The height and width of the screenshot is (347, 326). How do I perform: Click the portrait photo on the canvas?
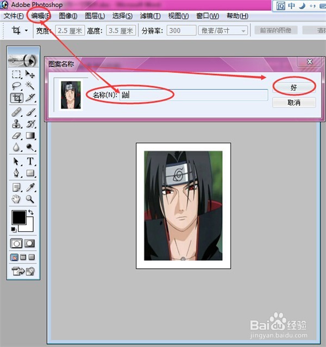pos(183,206)
